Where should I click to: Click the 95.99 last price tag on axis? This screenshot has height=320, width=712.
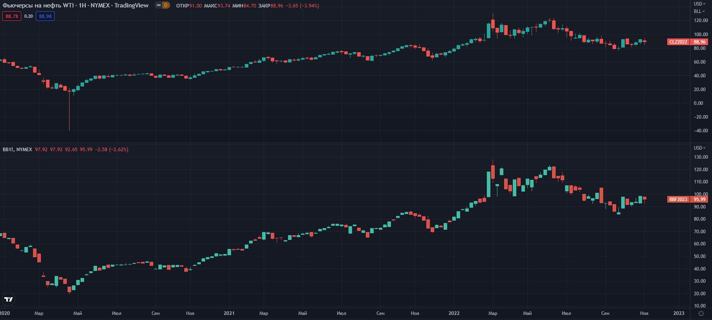point(699,199)
